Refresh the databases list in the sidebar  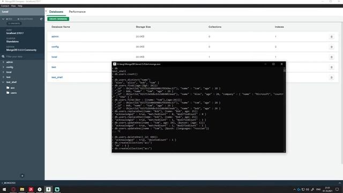(41, 19)
